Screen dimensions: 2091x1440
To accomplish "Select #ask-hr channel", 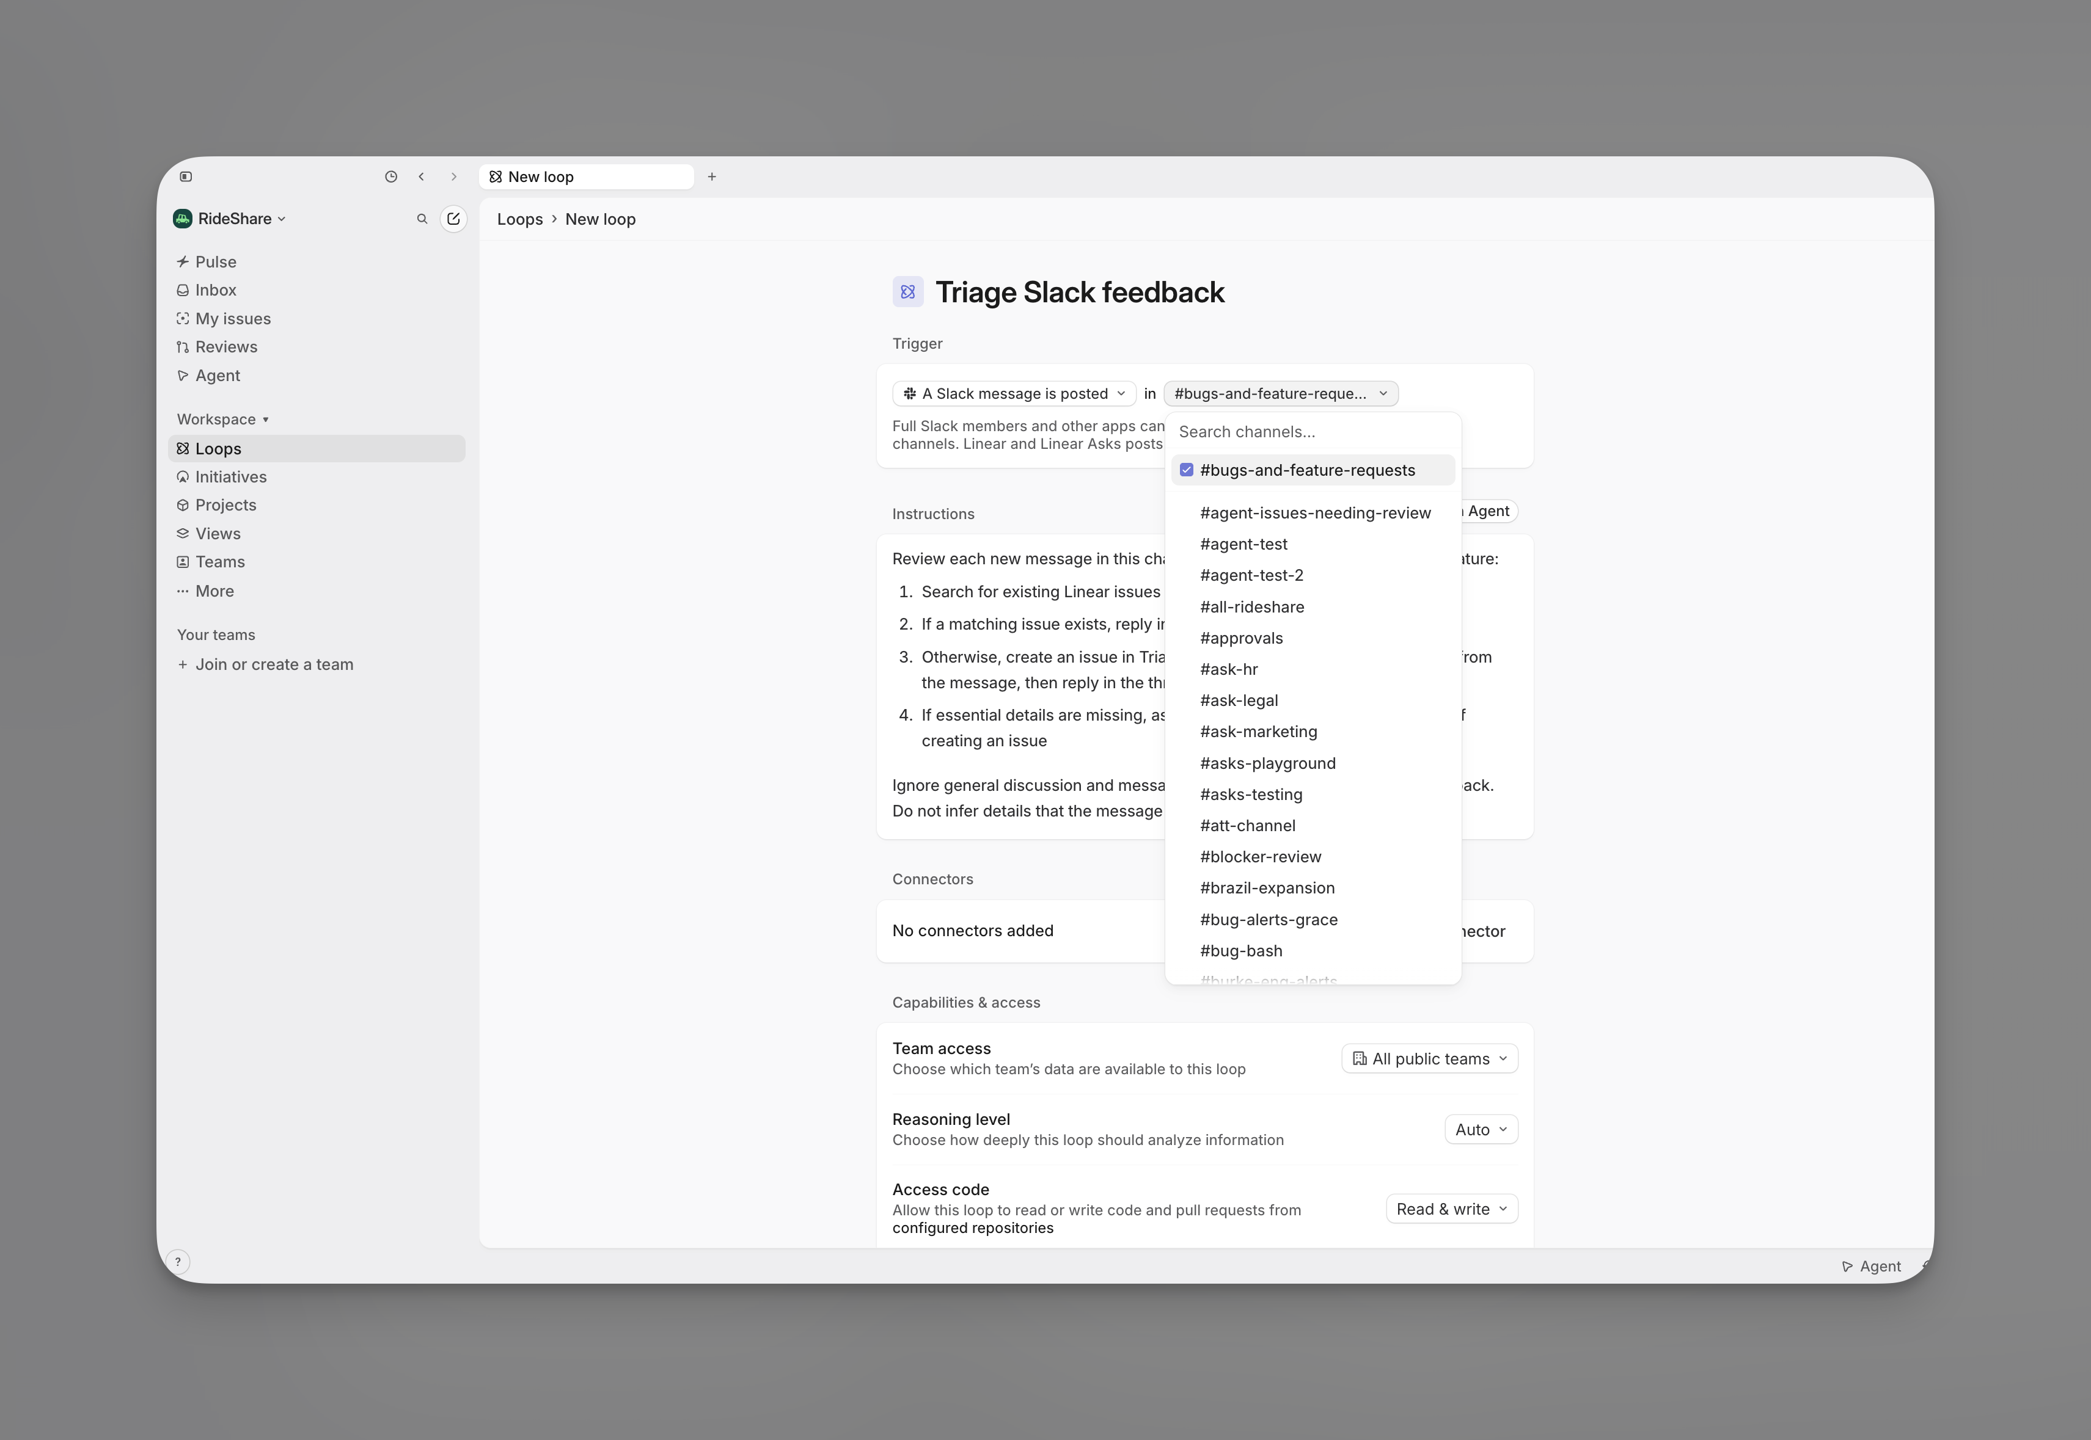I will (x=1313, y=669).
